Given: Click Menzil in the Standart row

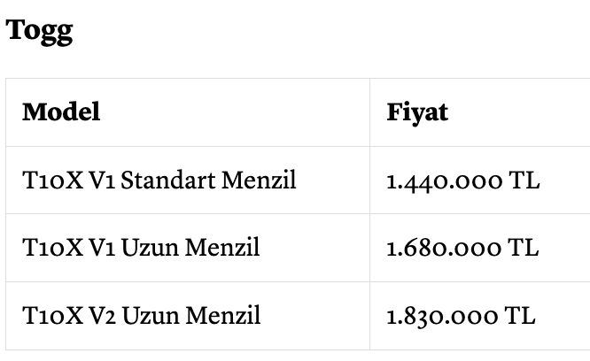Looking at the screenshot, I should [259, 180].
